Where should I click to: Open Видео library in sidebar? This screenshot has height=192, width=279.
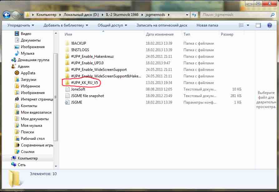tap(26, 34)
